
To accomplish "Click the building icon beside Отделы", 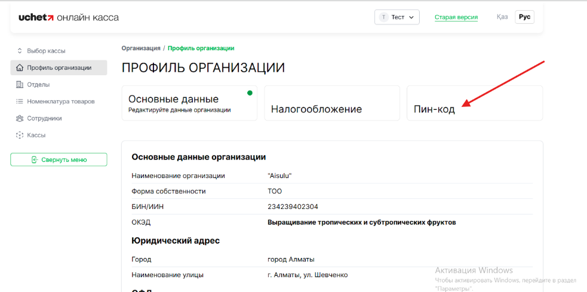I will pyautogui.click(x=20, y=85).
